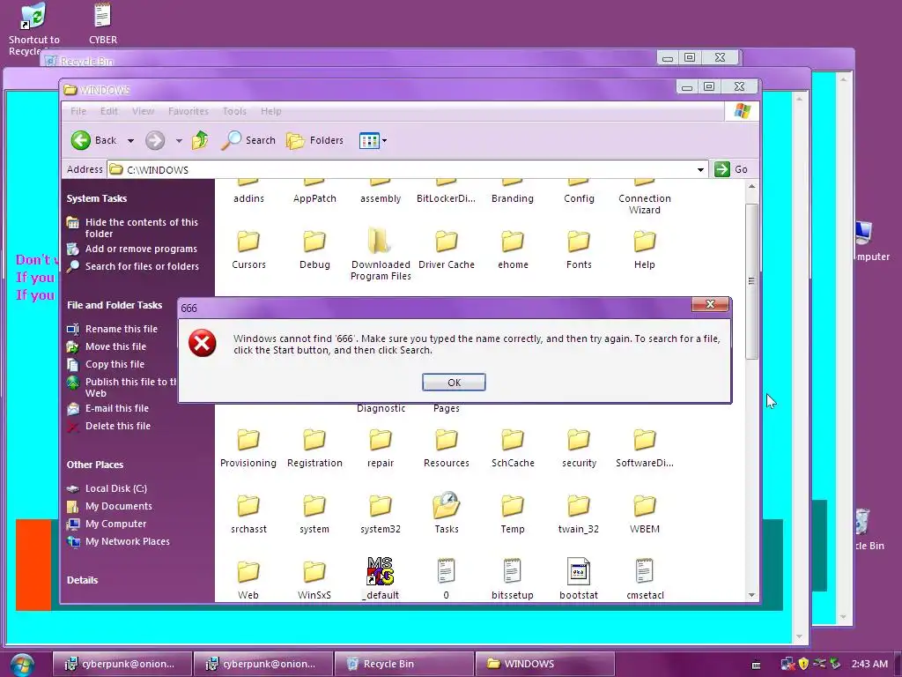Select the system32 folder icon

point(381,506)
